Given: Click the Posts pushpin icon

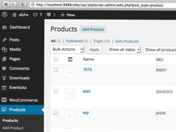Looking at the screenshot, I should tap(4, 40).
